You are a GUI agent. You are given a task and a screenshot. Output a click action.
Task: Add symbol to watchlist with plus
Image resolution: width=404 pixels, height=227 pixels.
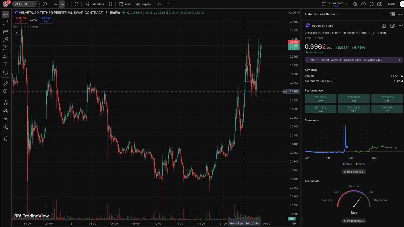coord(384,14)
